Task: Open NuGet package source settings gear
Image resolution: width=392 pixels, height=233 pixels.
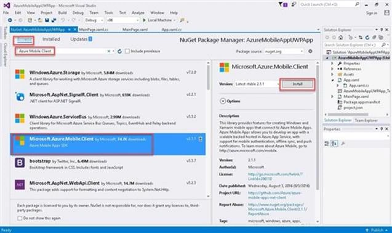Action: tap(310, 51)
